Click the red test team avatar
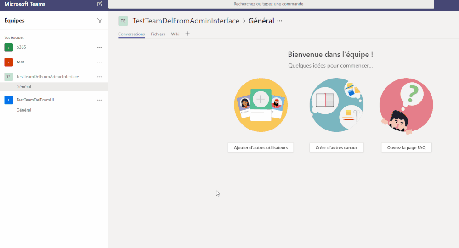This screenshot has height=248, width=459. click(x=8, y=62)
